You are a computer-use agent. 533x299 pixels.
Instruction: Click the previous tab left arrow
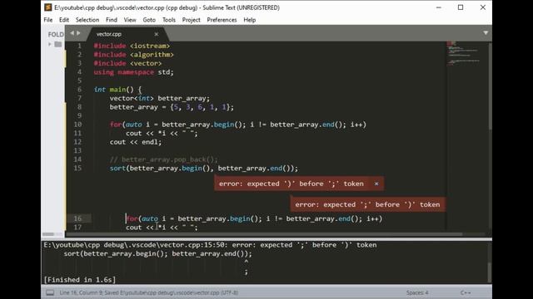click(72, 33)
